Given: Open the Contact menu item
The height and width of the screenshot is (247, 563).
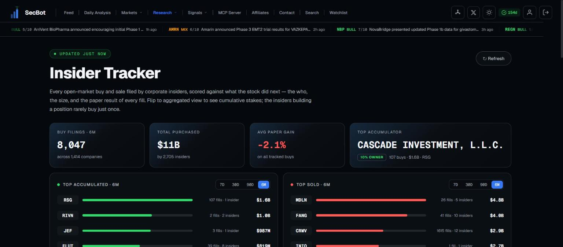Looking at the screenshot, I should (287, 12).
